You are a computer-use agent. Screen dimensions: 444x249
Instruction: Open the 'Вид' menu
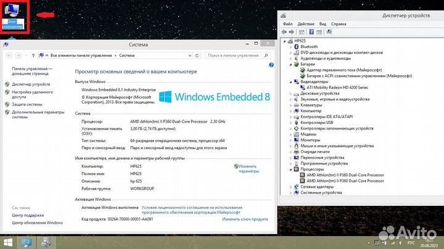[323, 24]
